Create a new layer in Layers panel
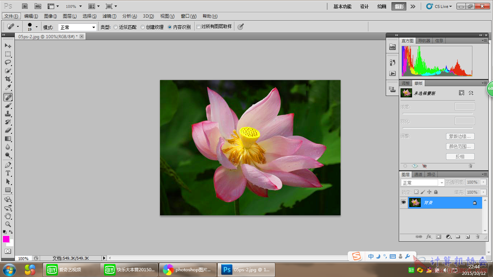Screen dimensions: 493x277 coord(468,237)
